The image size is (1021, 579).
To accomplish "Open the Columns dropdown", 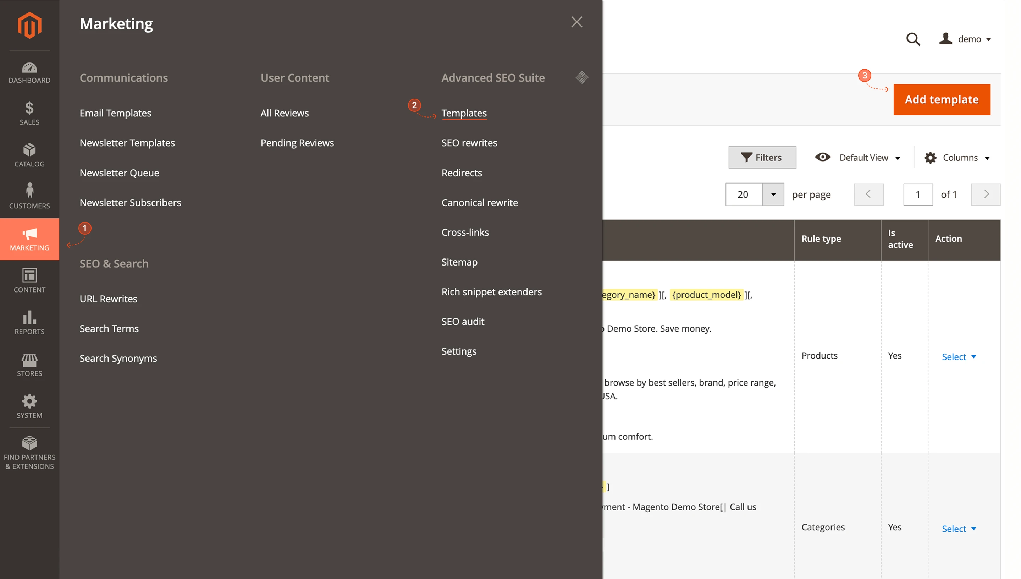I will [957, 158].
